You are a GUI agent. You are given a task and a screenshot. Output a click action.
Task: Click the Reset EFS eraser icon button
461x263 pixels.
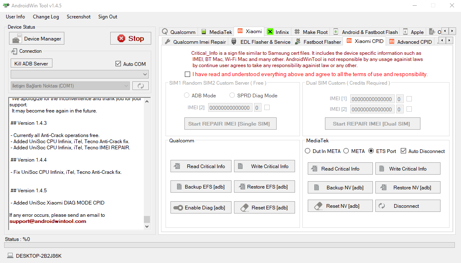pos(264,207)
